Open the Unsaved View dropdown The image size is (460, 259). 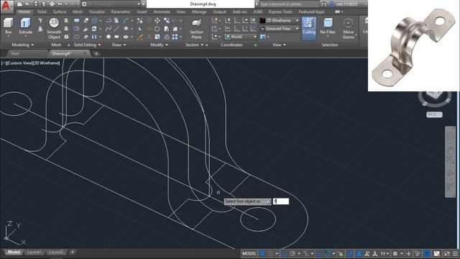280,29
